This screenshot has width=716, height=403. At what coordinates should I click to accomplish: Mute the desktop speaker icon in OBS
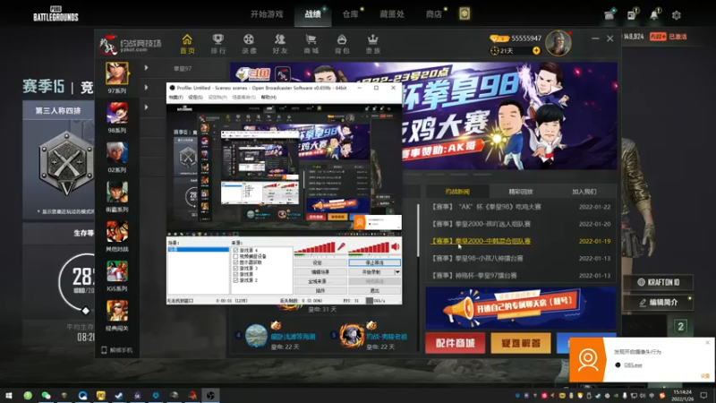(396, 247)
